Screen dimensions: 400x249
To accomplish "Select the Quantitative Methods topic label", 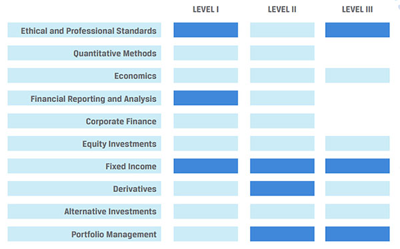I will [84, 53].
